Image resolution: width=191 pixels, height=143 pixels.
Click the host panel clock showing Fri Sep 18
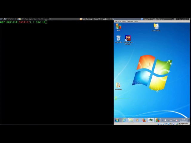coord(182,19)
